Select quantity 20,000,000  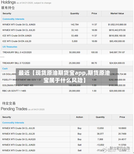coord(75,91)
